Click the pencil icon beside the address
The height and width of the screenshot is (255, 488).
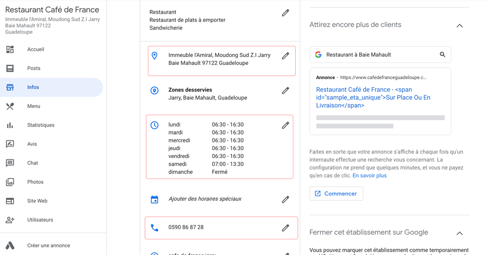point(285,56)
